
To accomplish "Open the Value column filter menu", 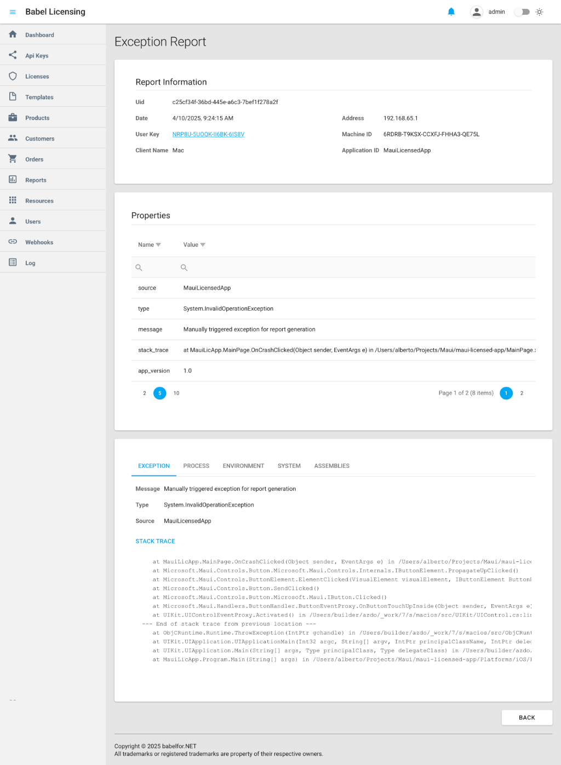I will 203,245.
